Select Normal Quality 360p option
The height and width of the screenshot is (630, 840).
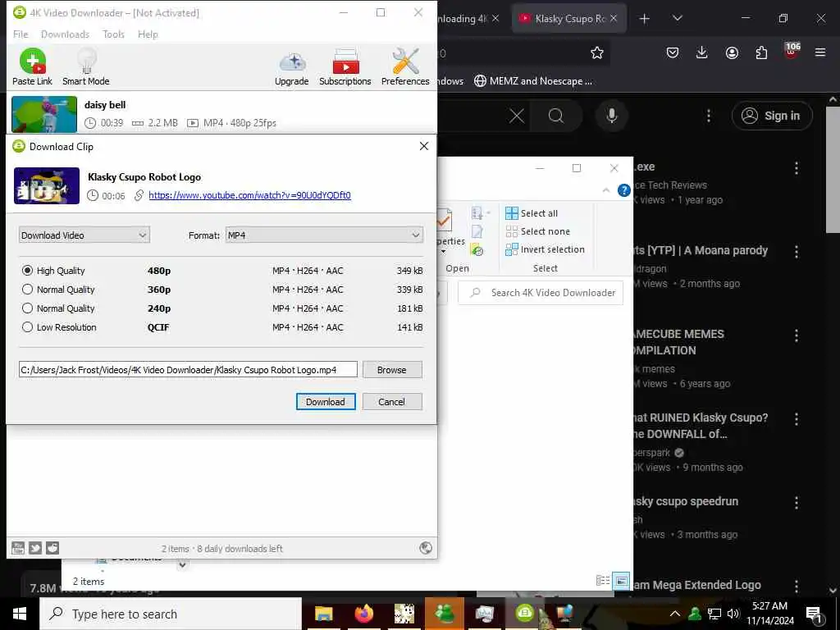27,290
